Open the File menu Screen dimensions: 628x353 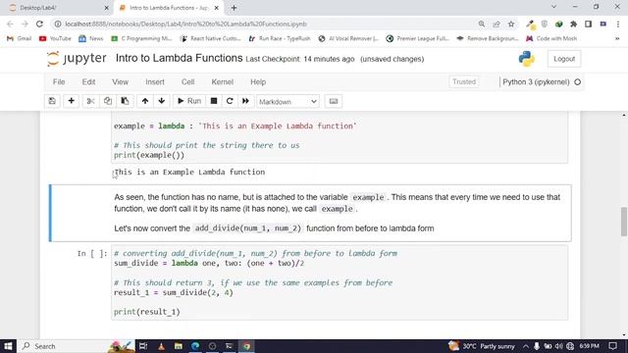tap(59, 82)
